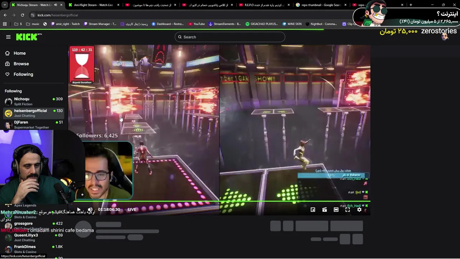The height and width of the screenshot is (259, 460).
Task: Open the Browse page
Action: coord(21,64)
